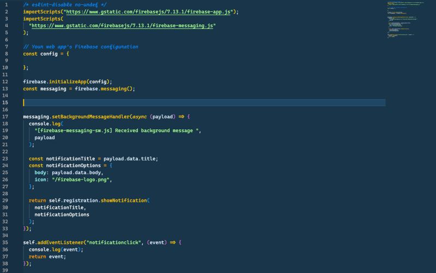Click the async keyword on line 17
This screenshot has height=273, width=436.
140,116
